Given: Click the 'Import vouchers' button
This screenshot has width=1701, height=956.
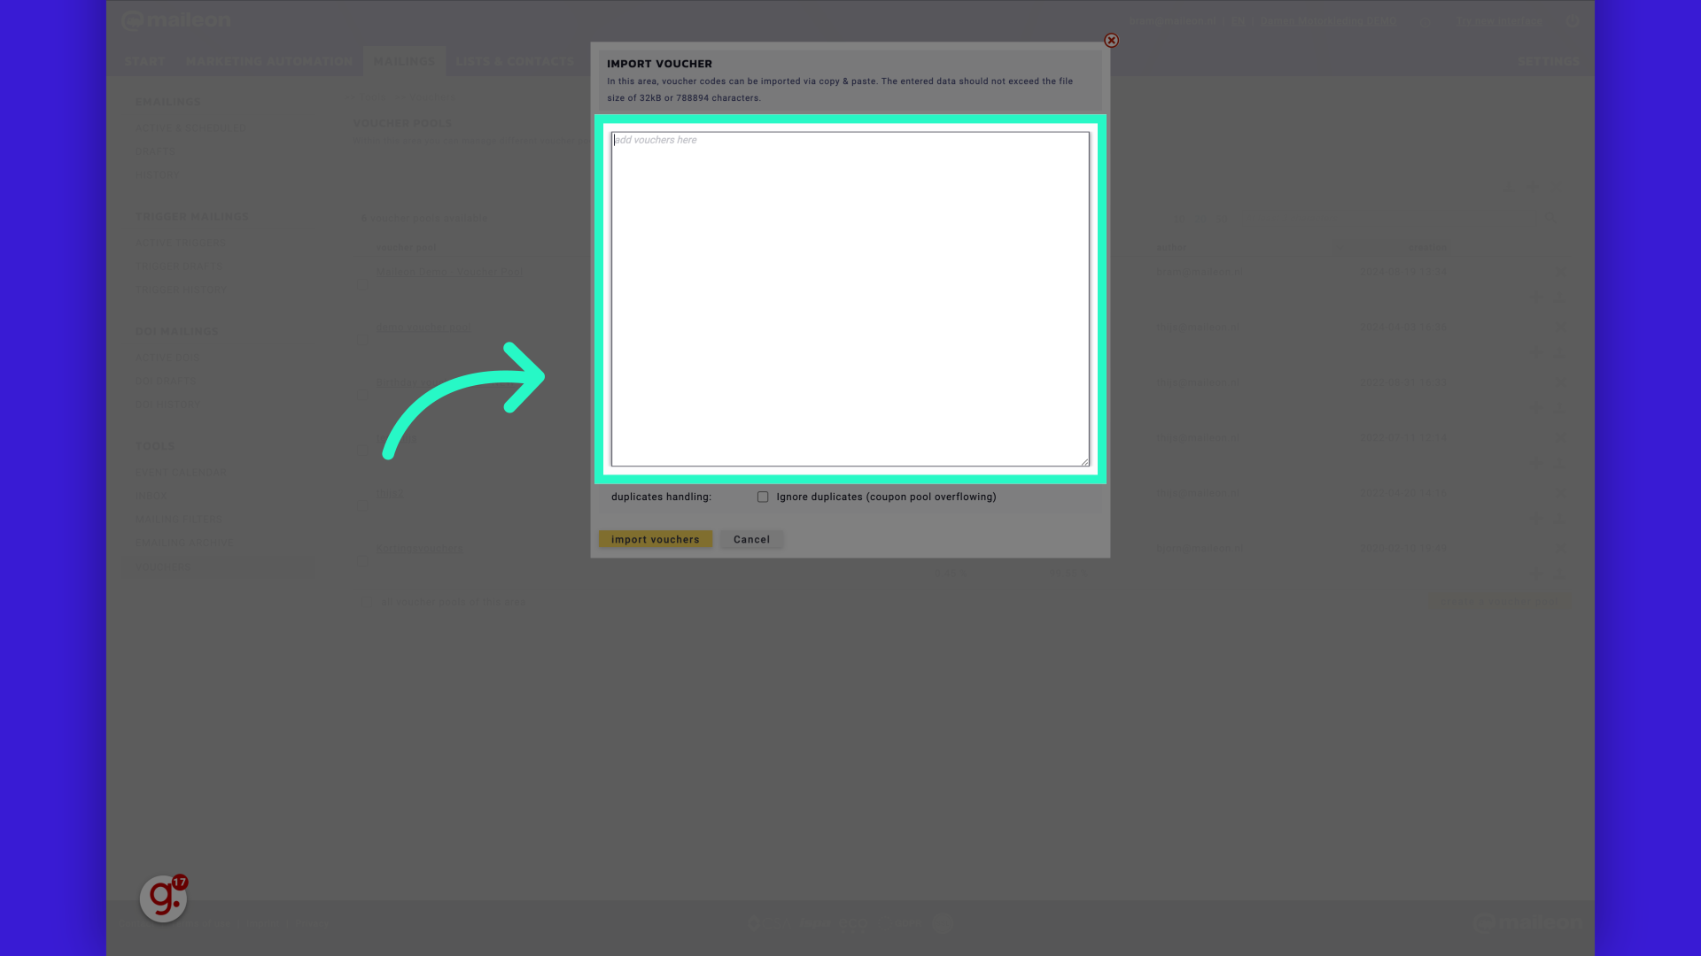Looking at the screenshot, I should (656, 539).
